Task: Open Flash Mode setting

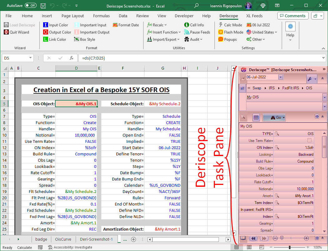Action: point(221,32)
